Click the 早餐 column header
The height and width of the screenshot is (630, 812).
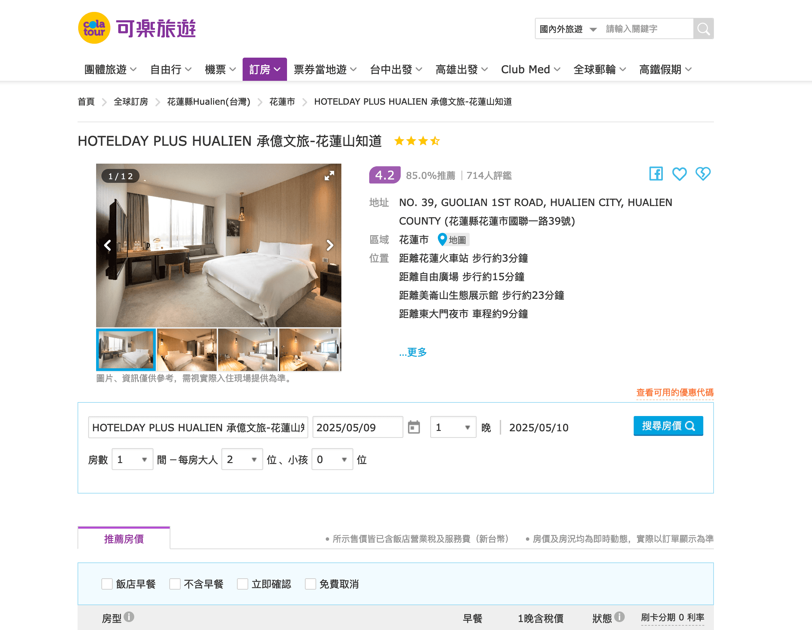tap(472, 618)
